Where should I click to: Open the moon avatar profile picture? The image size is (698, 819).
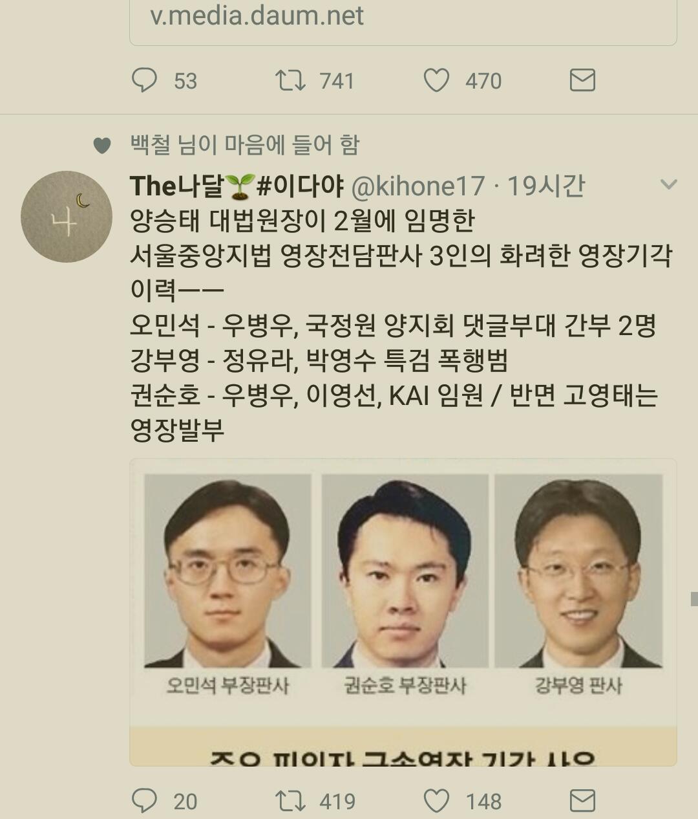67,217
